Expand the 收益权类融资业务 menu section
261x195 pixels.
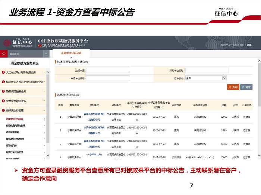point(44,101)
